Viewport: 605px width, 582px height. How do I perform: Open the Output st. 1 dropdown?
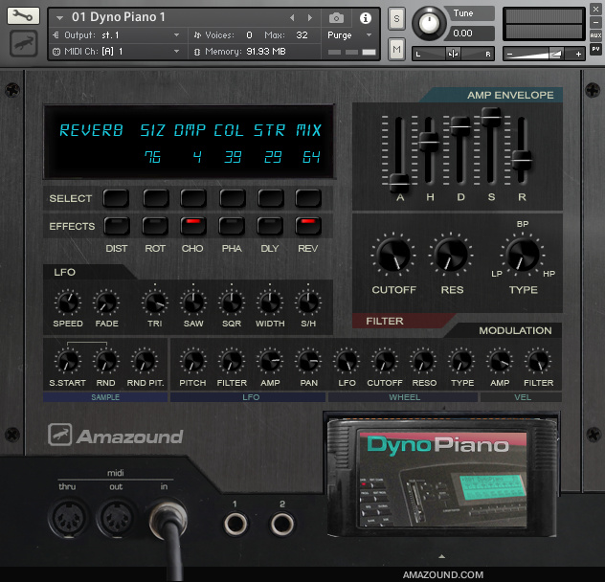(117, 35)
